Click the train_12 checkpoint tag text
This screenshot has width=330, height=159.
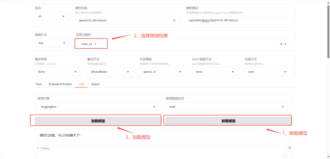(87, 44)
